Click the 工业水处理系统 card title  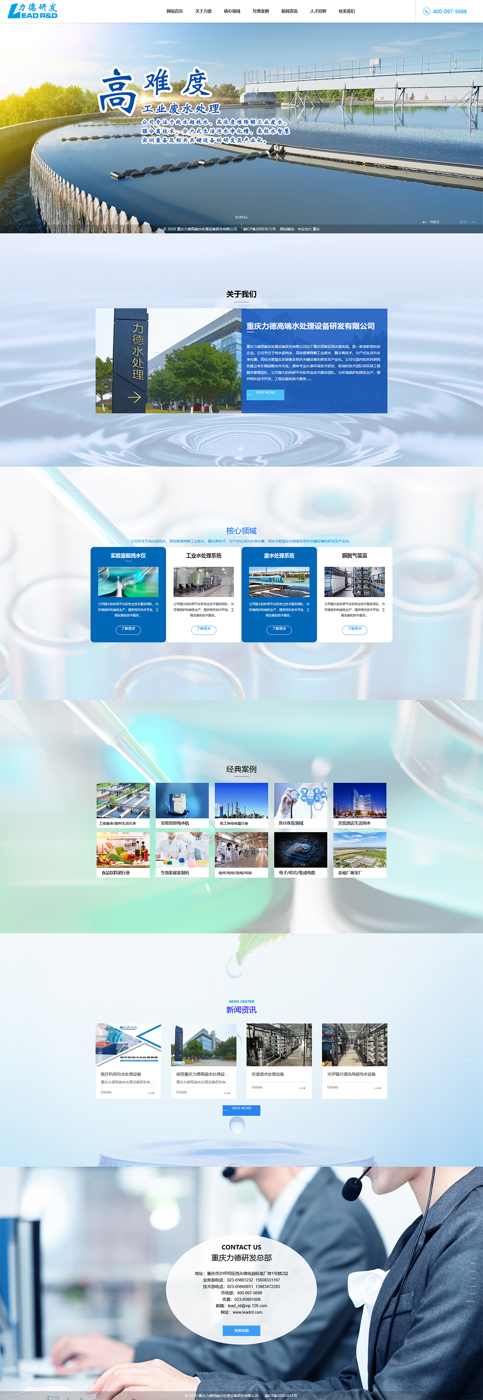point(204,556)
